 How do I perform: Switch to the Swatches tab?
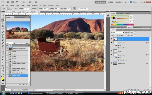pyautogui.click(x=120, y=13)
